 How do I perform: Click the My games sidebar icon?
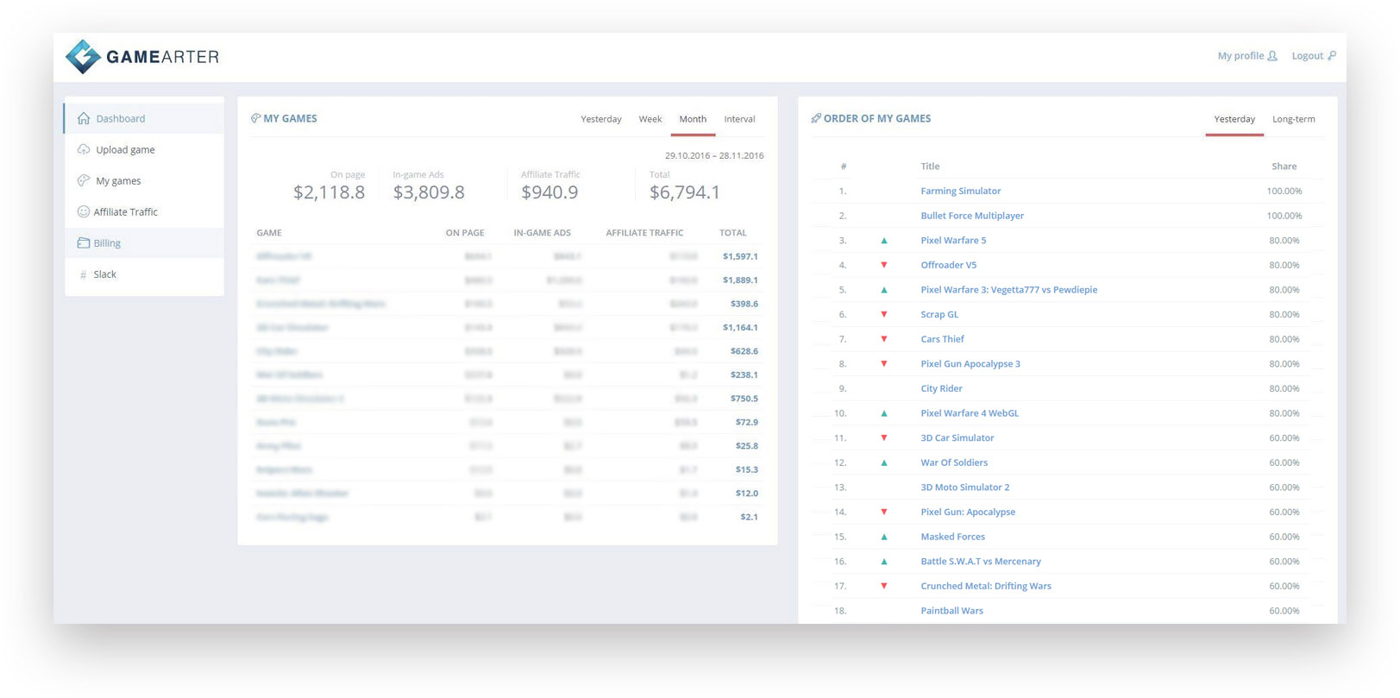pyautogui.click(x=84, y=180)
